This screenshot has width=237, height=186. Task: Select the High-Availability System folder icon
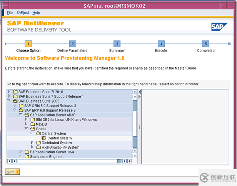(x=38, y=147)
